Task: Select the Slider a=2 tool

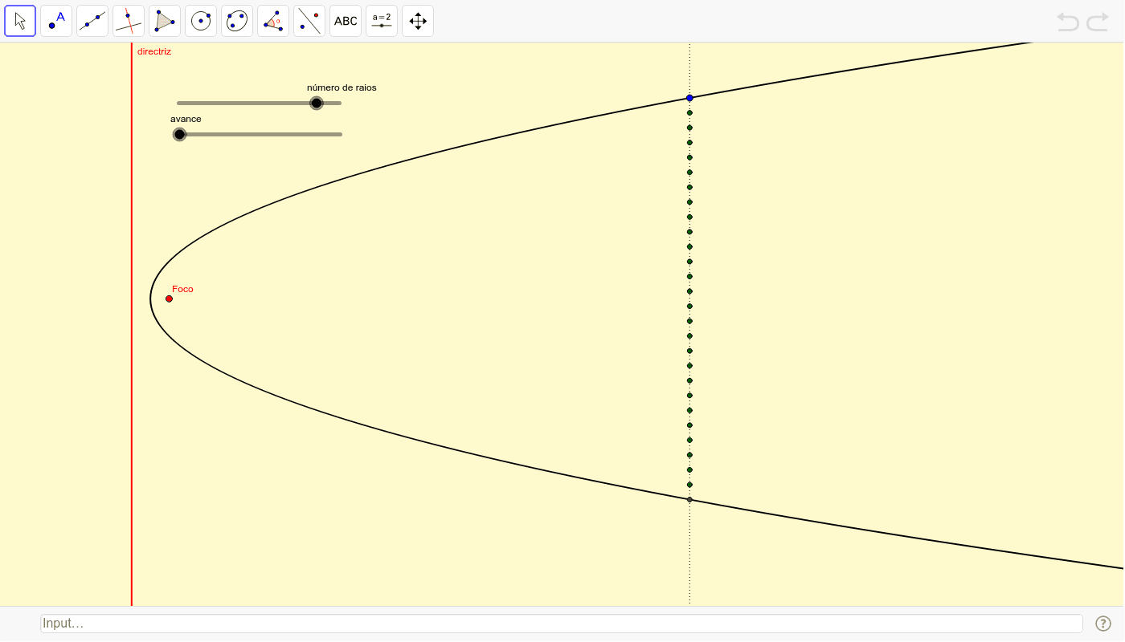Action: click(382, 21)
